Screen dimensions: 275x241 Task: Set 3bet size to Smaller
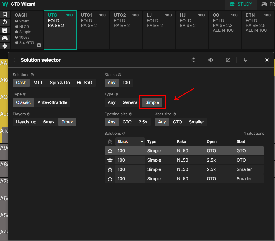tap(196, 122)
